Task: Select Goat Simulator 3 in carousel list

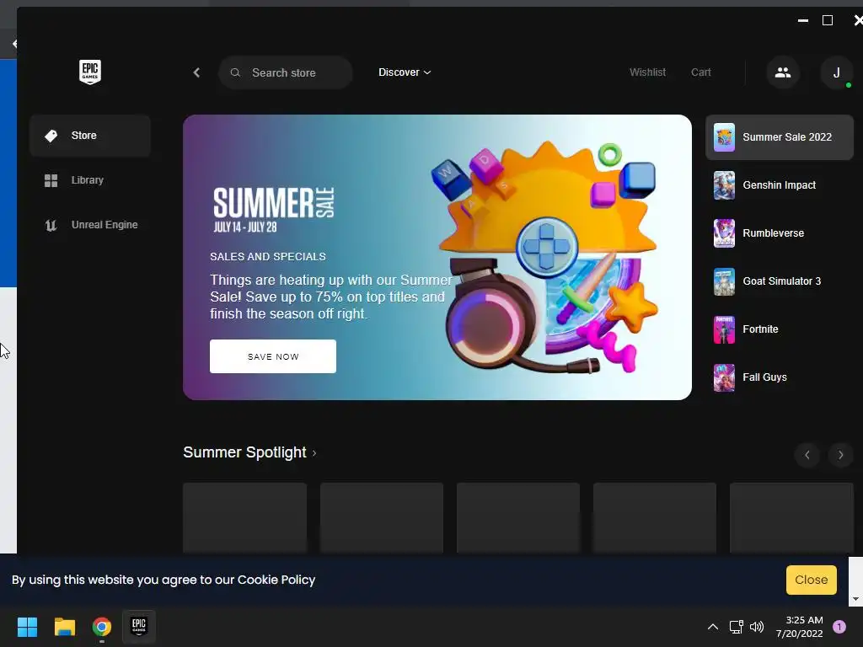Action: pyautogui.click(x=780, y=281)
